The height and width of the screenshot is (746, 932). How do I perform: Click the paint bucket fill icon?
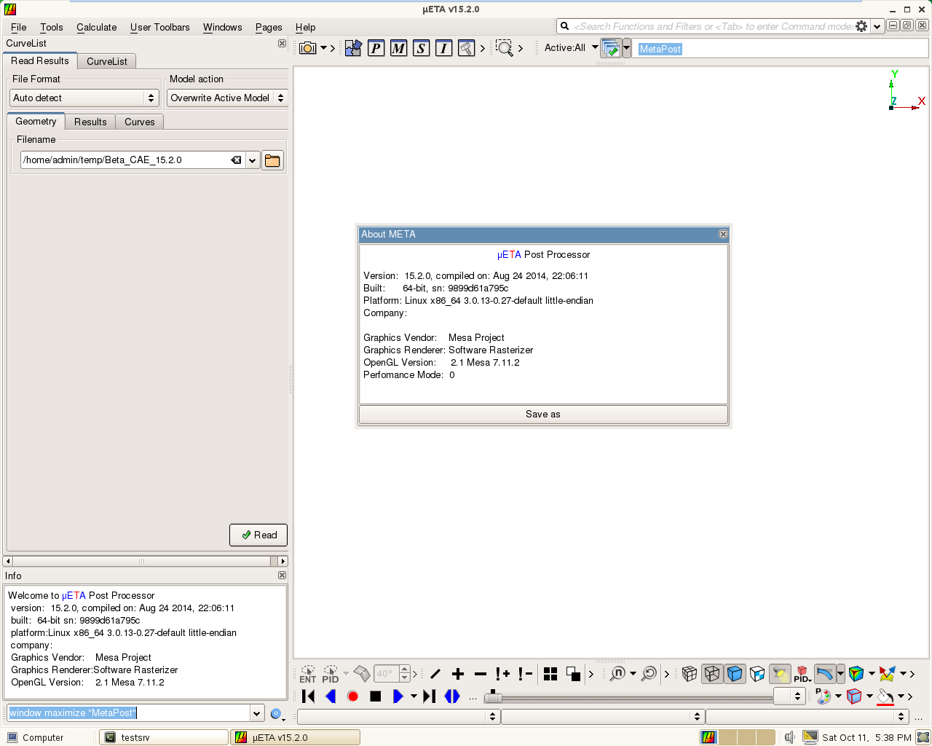(885, 696)
